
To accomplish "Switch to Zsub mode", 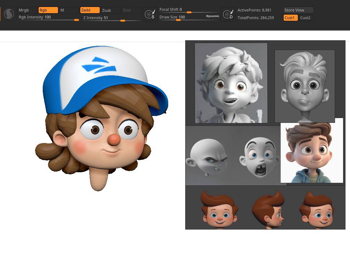I will click(111, 10).
